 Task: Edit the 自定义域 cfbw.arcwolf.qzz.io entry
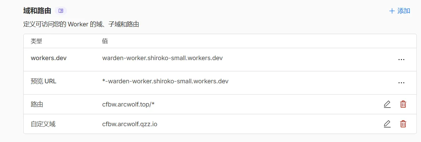tap(387, 124)
